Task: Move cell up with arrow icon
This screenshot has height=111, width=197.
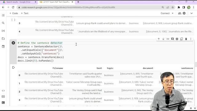Action: coord(159,39)
